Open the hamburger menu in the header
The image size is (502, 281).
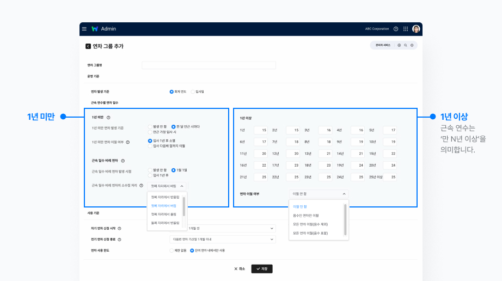(84, 29)
